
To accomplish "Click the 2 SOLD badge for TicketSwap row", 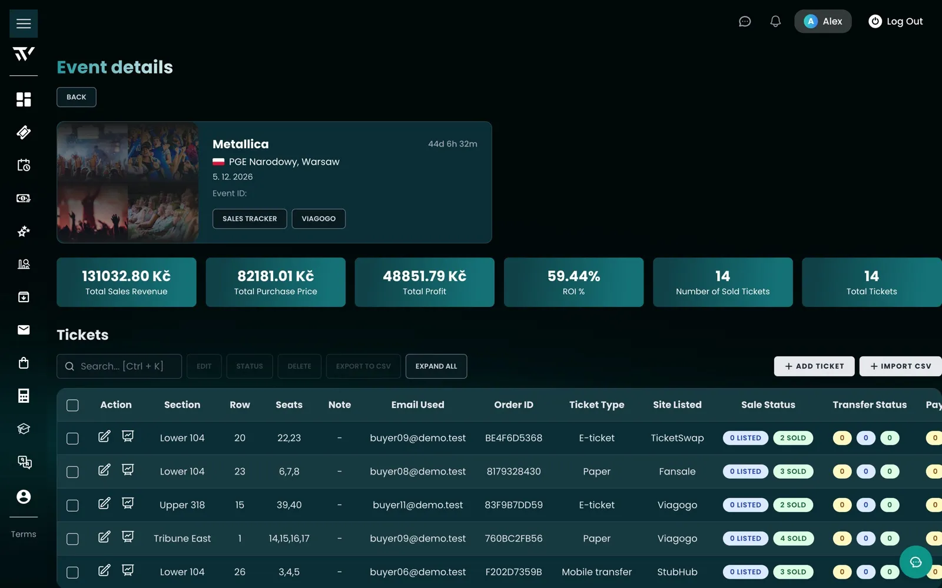I will 793,438.
